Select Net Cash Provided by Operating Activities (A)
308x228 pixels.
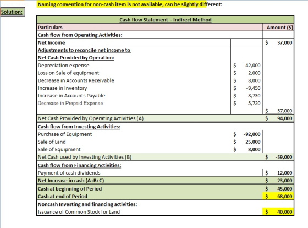click(x=91, y=118)
